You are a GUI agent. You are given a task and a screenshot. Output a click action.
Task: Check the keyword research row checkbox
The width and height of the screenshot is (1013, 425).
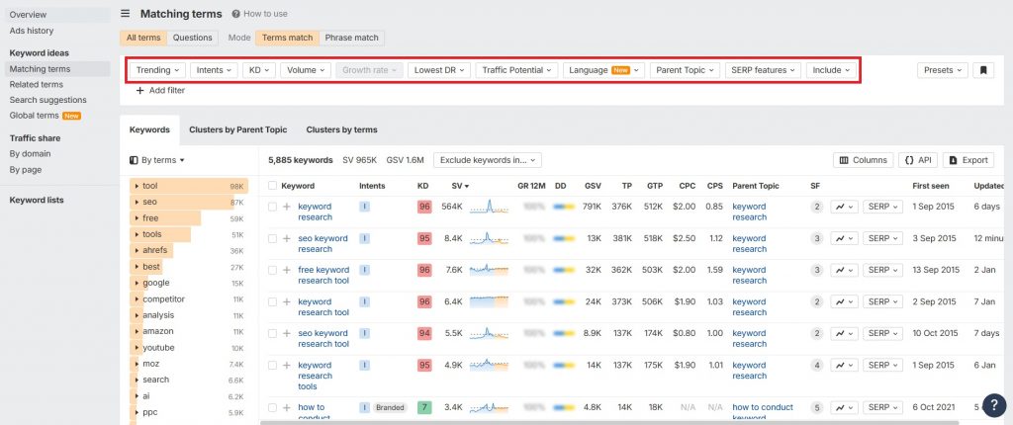[273, 207]
